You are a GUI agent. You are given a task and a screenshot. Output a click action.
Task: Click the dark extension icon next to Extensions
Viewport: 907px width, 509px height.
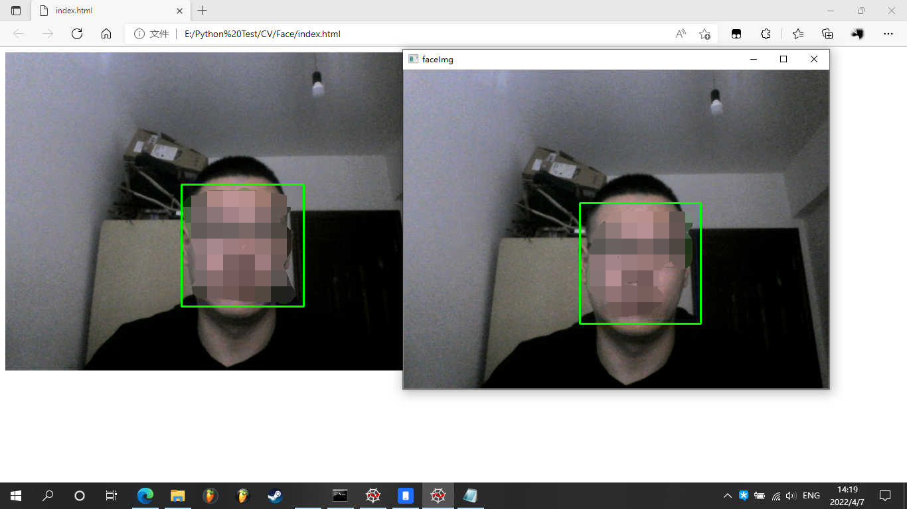(x=736, y=34)
